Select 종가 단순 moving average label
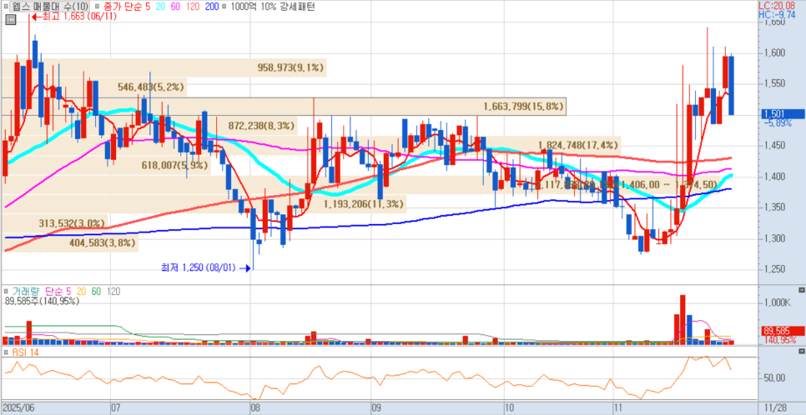This screenshot has width=806, height=415. [122, 7]
